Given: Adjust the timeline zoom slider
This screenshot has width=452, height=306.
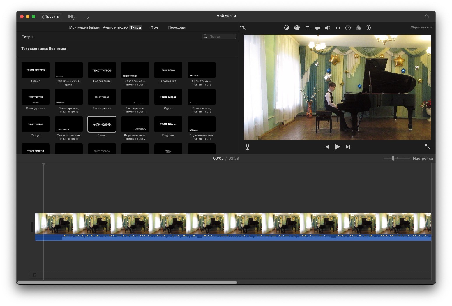Looking at the screenshot, I should 393,159.
